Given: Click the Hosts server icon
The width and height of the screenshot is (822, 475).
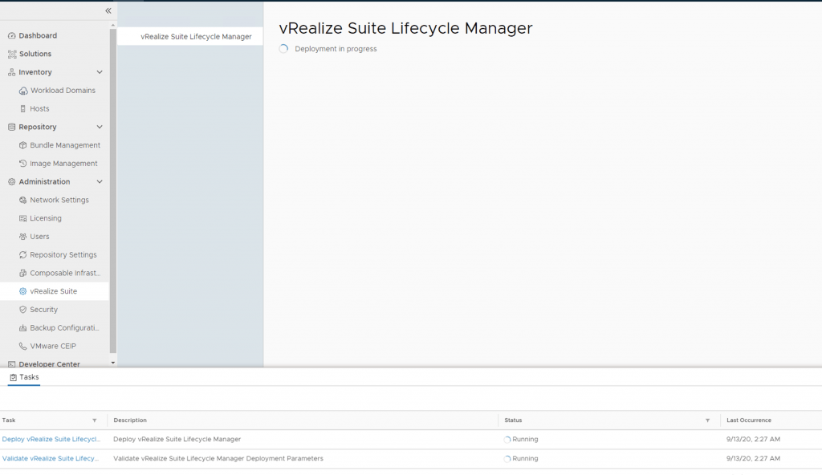Looking at the screenshot, I should [23, 109].
